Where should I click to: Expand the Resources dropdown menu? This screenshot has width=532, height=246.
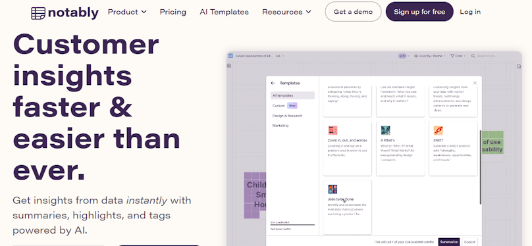coord(286,12)
